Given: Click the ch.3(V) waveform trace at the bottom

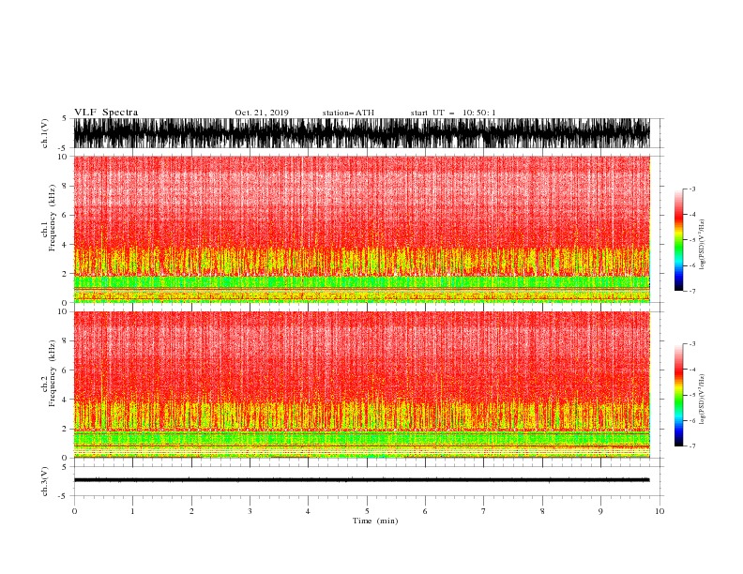Looking at the screenshot, I should [361, 480].
